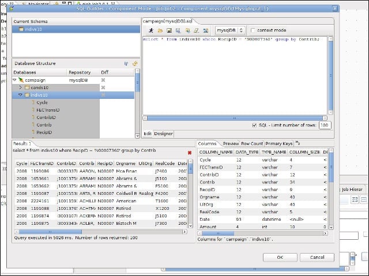Image resolution: width=369 pixels, height=276 pixels.
Task: Click the row limit number field
Action: tap(325, 125)
